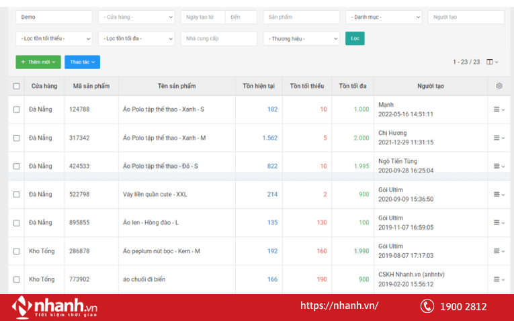The height and width of the screenshot is (321, 514).
Task: Open row menu icon for product 522798
Action: coord(499,194)
